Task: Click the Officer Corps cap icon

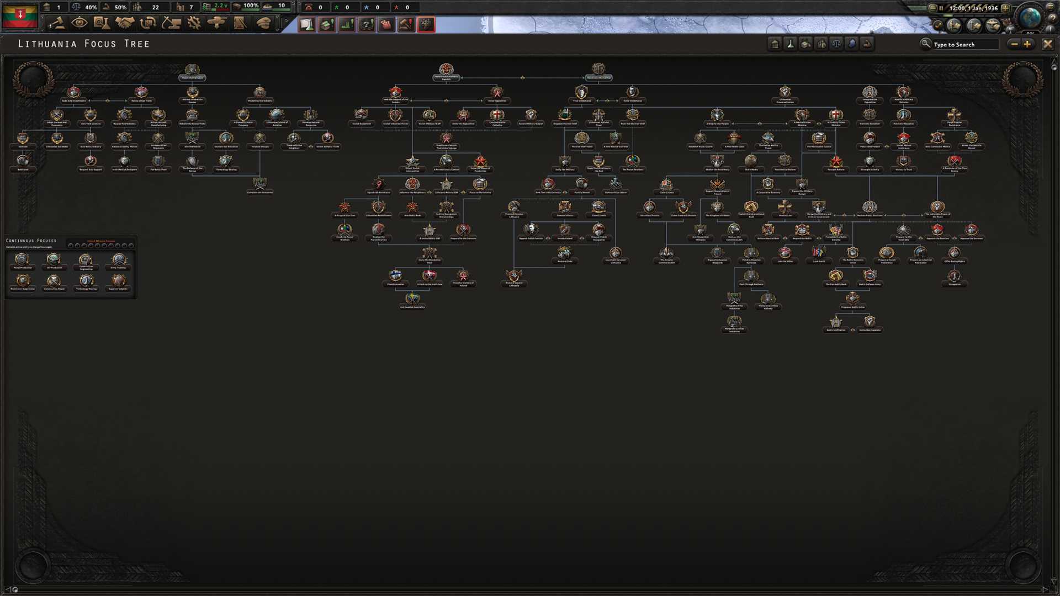Action: click(x=264, y=23)
